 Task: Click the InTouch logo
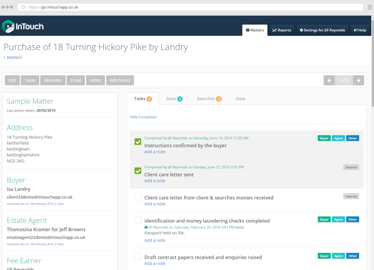pyautogui.click(x=22, y=27)
